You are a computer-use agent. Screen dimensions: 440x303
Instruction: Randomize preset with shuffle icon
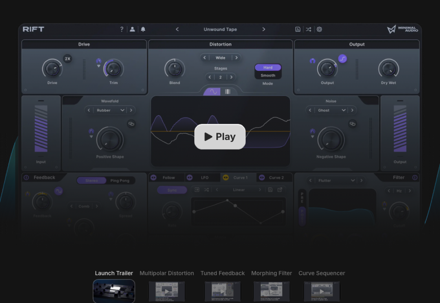point(308,29)
